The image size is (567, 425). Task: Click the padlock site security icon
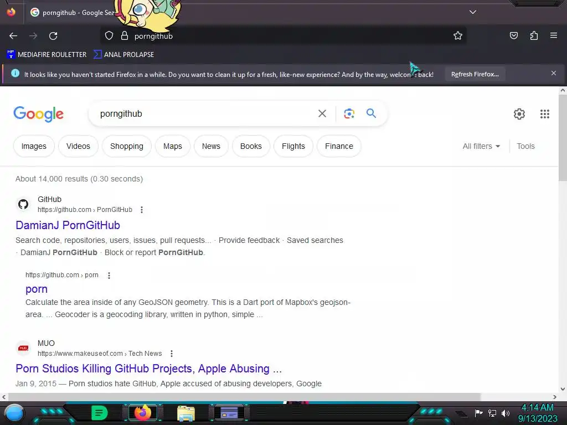pyautogui.click(x=125, y=36)
